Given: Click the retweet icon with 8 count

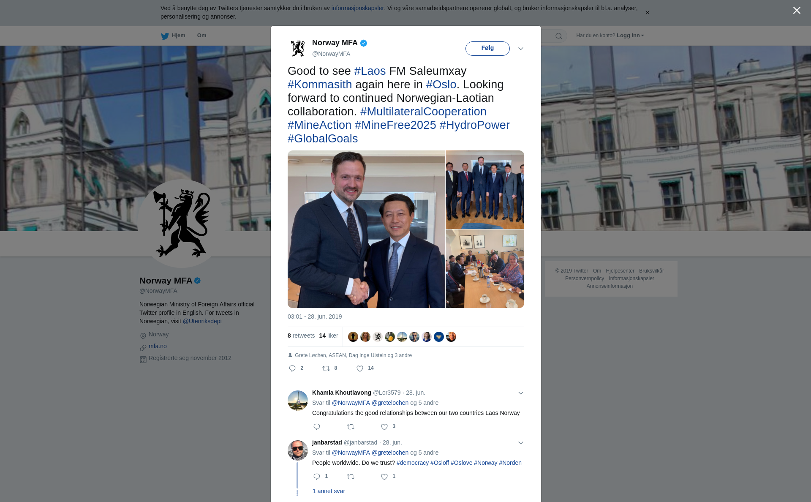Looking at the screenshot, I should [326, 368].
